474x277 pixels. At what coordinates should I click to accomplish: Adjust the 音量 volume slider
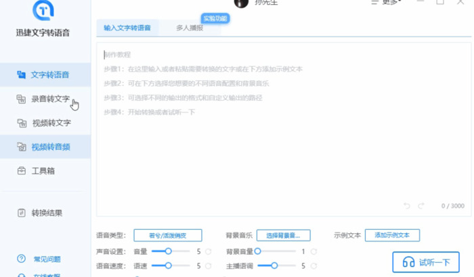pos(171,251)
